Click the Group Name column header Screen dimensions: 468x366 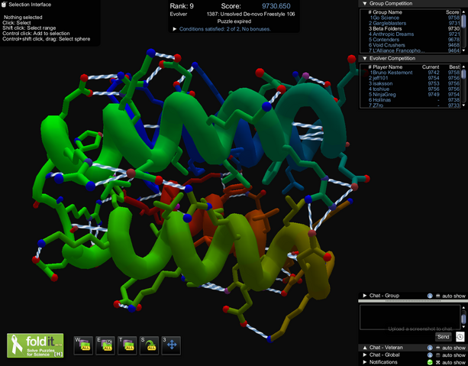[387, 12]
